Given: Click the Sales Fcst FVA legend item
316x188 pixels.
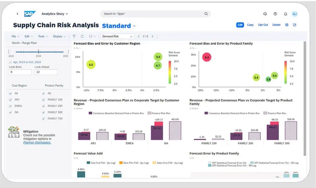Looking at the screenshot, I should click(168, 163).
